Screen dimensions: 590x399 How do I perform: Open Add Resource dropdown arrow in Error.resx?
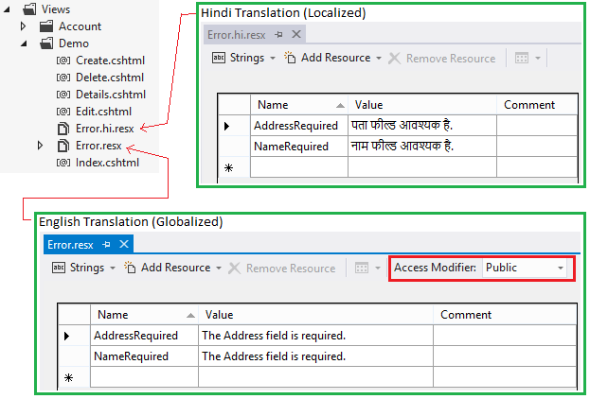pyautogui.click(x=219, y=269)
